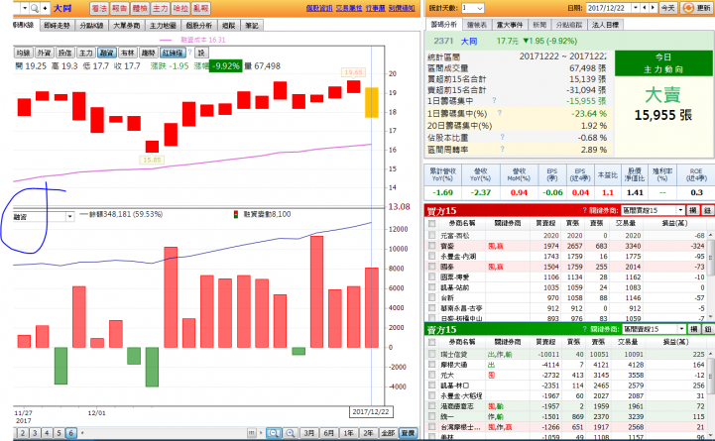Open the stock code dropdown beside the magnifier
715x441 pixels.
pyautogui.click(x=25, y=8)
